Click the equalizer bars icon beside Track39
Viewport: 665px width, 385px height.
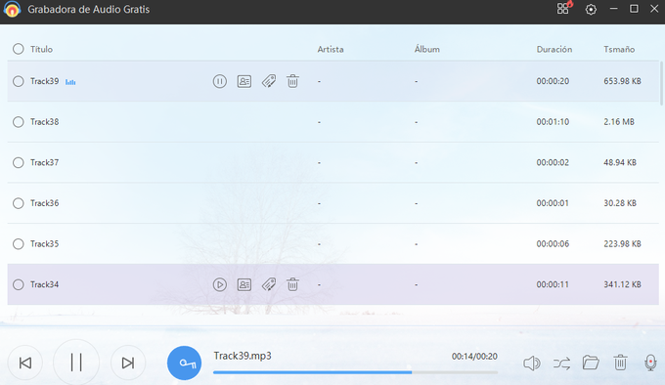70,82
